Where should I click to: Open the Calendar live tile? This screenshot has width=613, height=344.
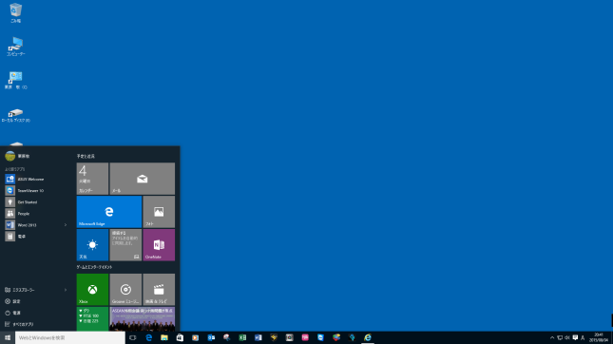[x=92, y=179]
